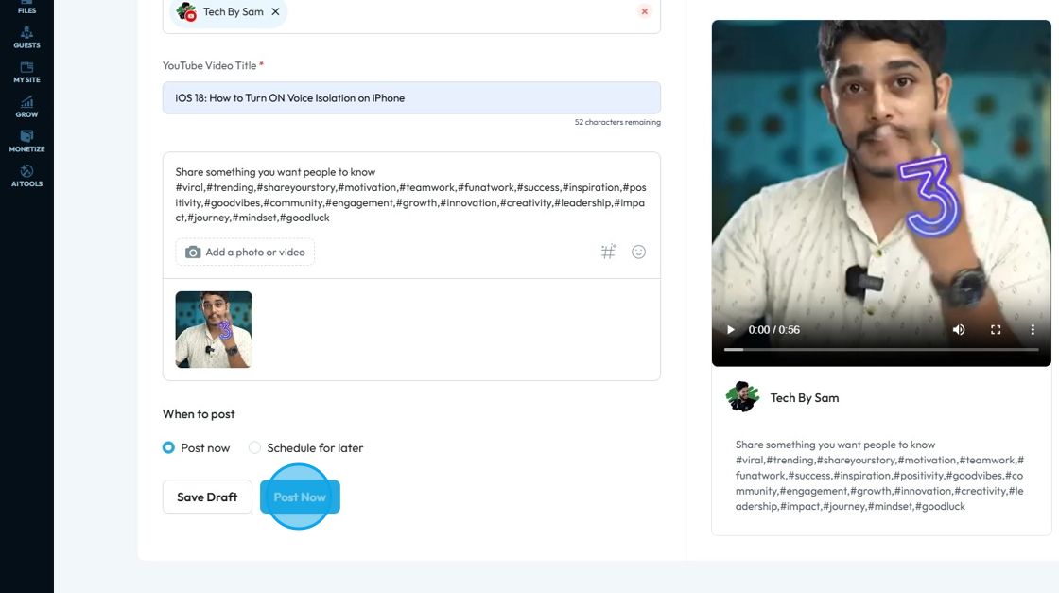Seek in the video progress bar
This screenshot has width=1059, height=593.
[x=881, y=350]
